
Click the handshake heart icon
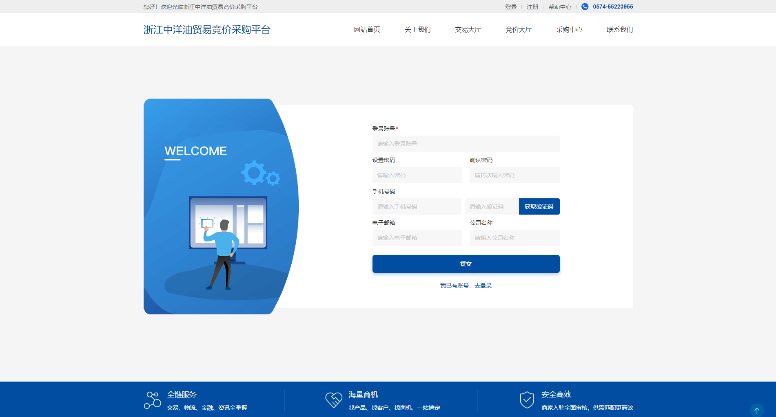333,400
